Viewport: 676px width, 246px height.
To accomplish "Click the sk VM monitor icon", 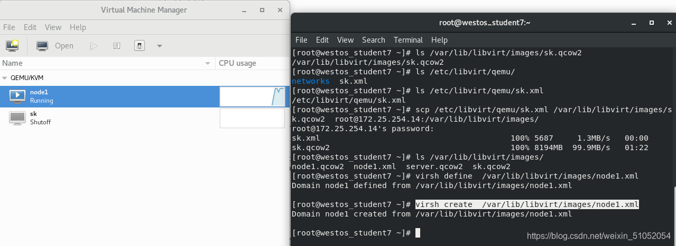I will (17, 118).
